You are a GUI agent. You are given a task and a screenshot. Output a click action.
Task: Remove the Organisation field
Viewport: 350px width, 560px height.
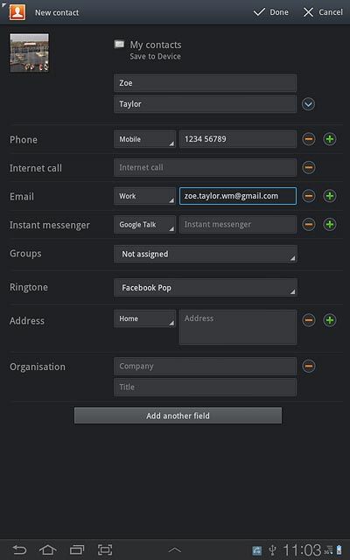[309, 366]
